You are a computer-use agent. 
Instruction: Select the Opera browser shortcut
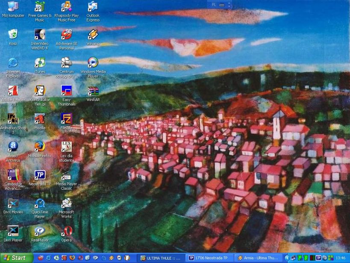pos(66,231)
